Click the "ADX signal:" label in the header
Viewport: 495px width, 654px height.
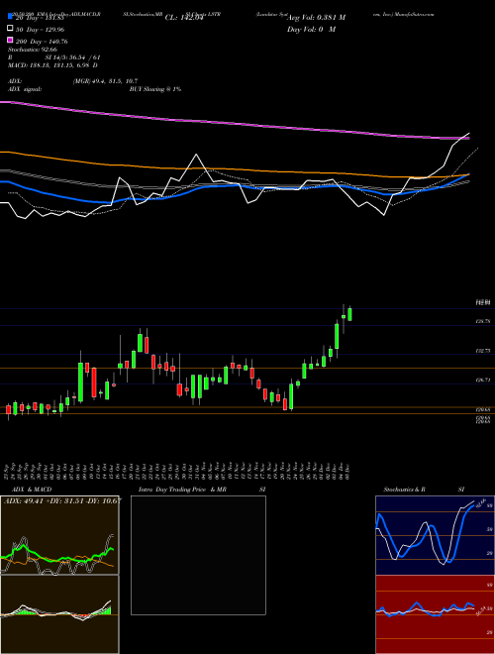pos(25,89)
